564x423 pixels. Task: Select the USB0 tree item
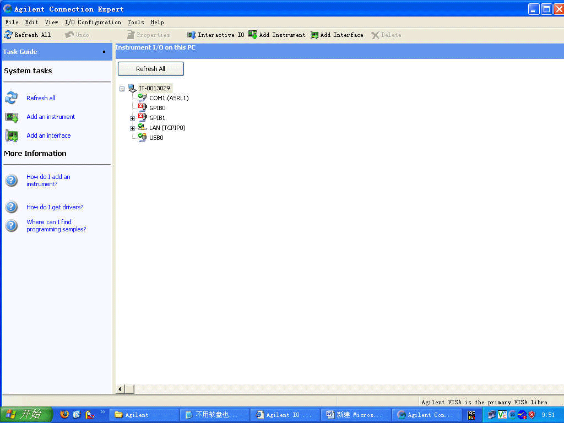coord(156,137)
